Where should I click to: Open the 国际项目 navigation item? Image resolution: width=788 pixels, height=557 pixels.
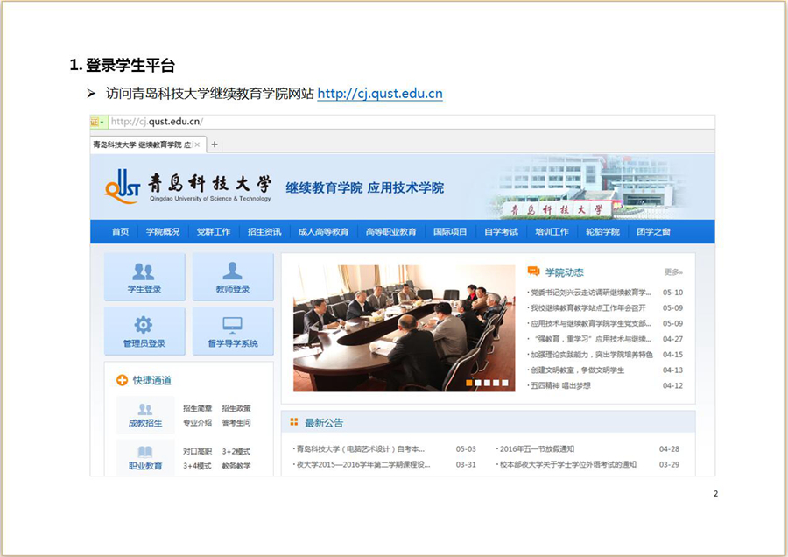click(450, 232)
